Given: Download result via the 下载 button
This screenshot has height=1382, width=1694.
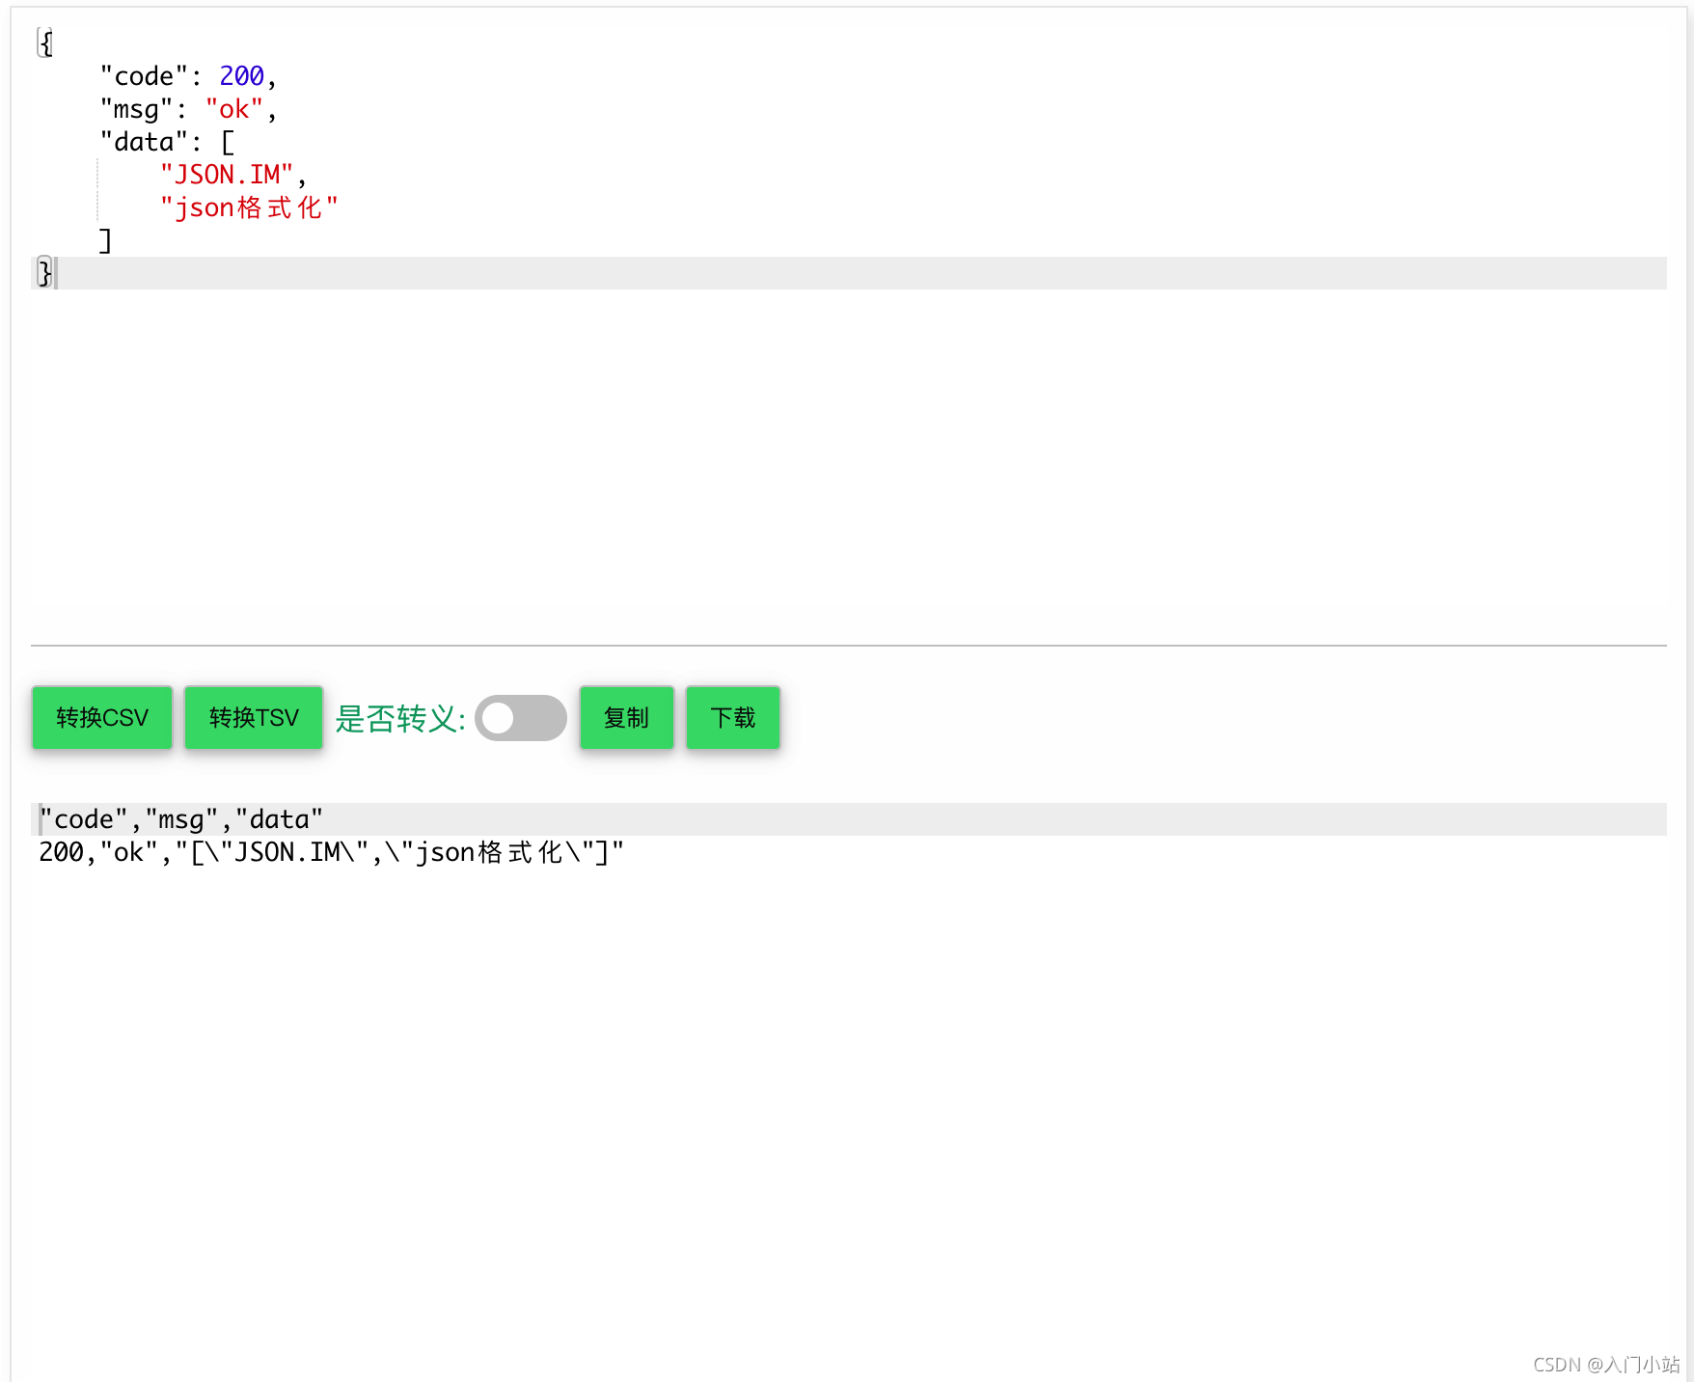Looking at the screenshot, I should tap(733, 718).
